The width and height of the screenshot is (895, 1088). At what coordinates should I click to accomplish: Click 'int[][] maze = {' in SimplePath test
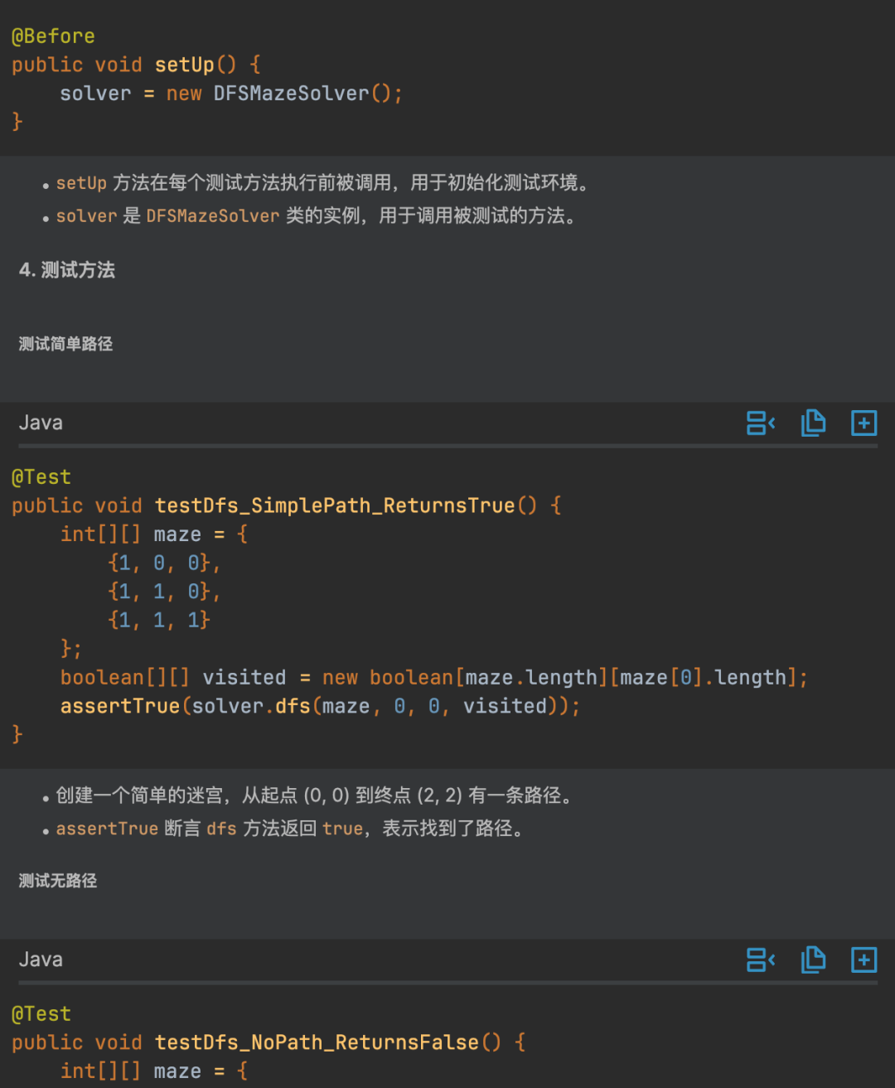pos(154,534)
